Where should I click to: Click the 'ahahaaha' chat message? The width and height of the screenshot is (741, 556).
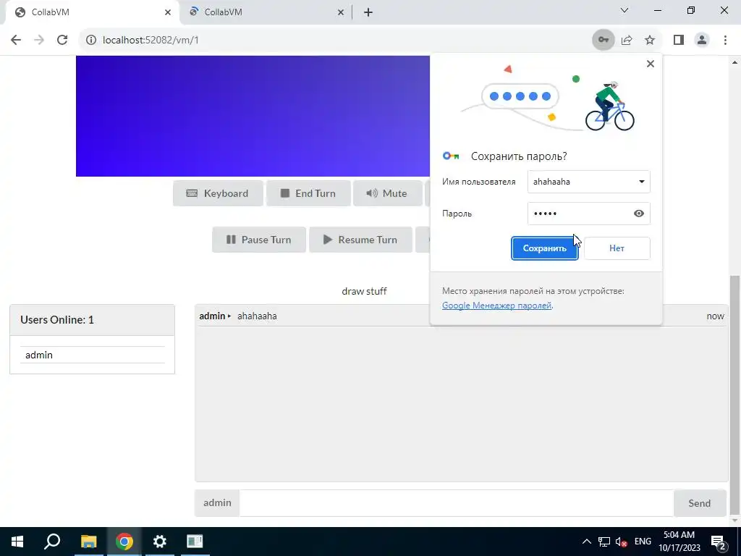257,316
